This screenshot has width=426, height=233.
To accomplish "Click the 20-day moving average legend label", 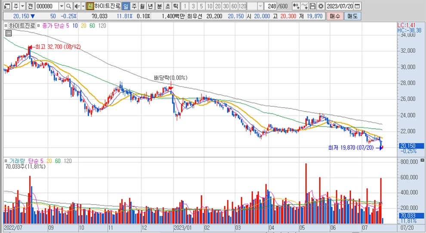I will [83, 26].
